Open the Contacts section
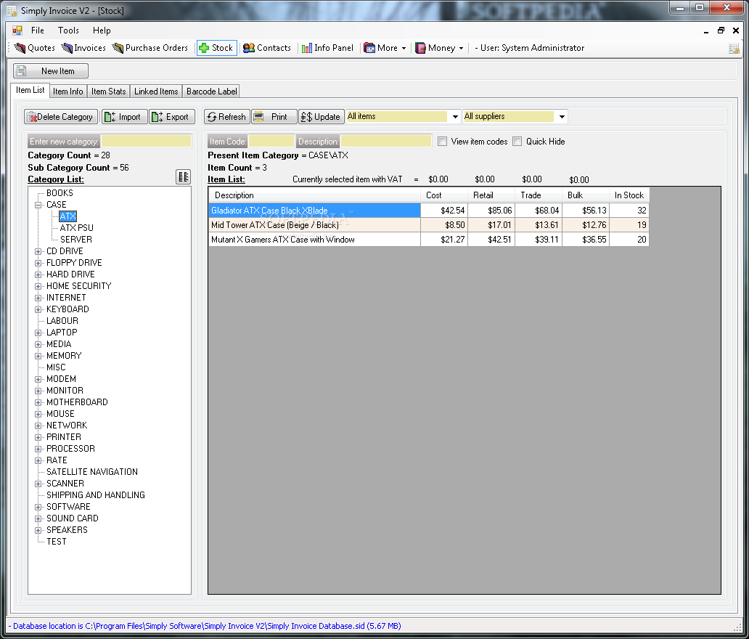Image resolution: width=749 pixels, height=639 pixels. [267, 48]
